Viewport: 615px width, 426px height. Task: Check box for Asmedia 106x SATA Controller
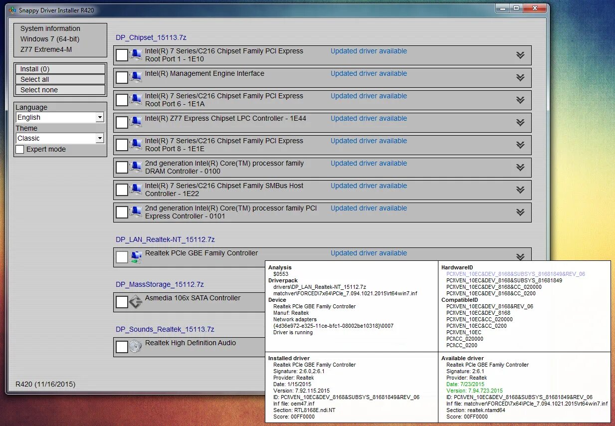pyautogui.click(x=122, y=302)
